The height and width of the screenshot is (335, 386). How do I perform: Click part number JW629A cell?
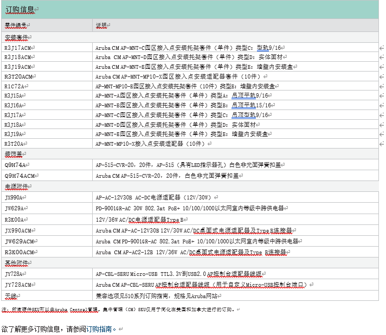[47, 208]
